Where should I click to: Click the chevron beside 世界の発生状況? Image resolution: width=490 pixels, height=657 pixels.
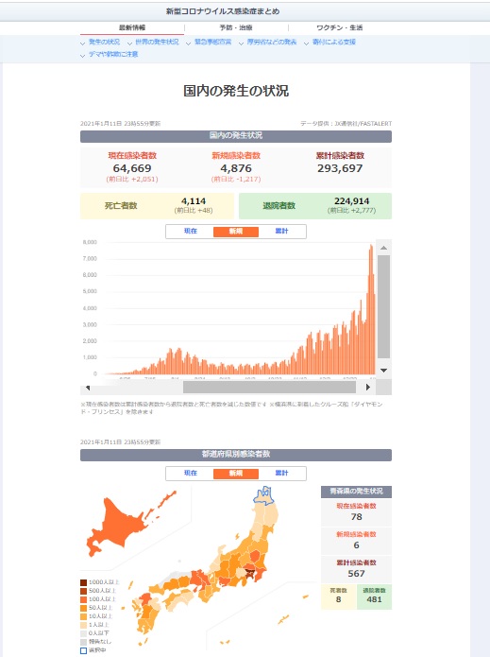(129, 43)
